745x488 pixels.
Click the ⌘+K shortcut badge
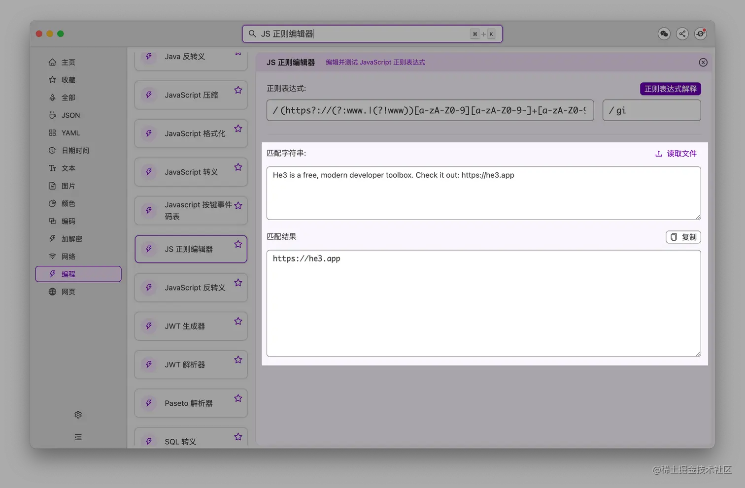coord(483,34)
